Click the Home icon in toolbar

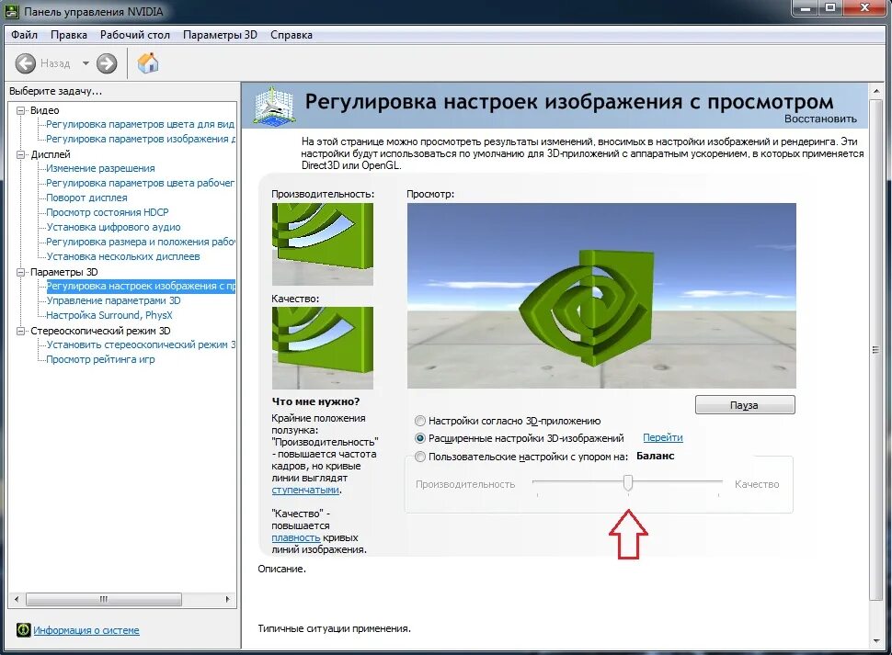[x=148, y=62]
